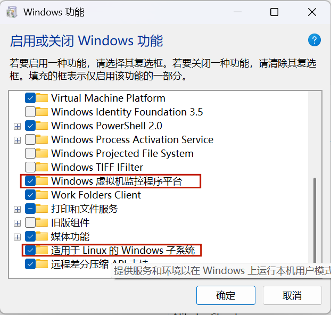Click the folder icon beside 旧版组件
This screenshot has width=331, height=315.
[43, 222]
